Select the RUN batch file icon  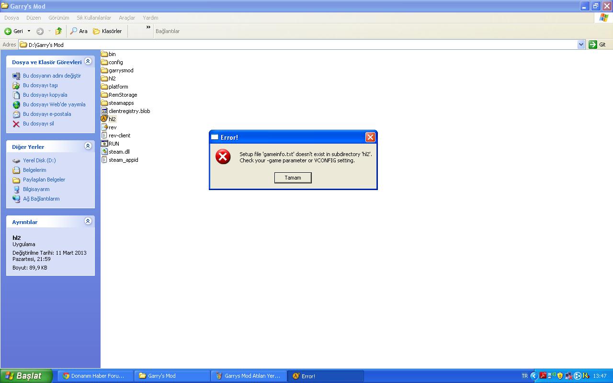tap(104, 144)
